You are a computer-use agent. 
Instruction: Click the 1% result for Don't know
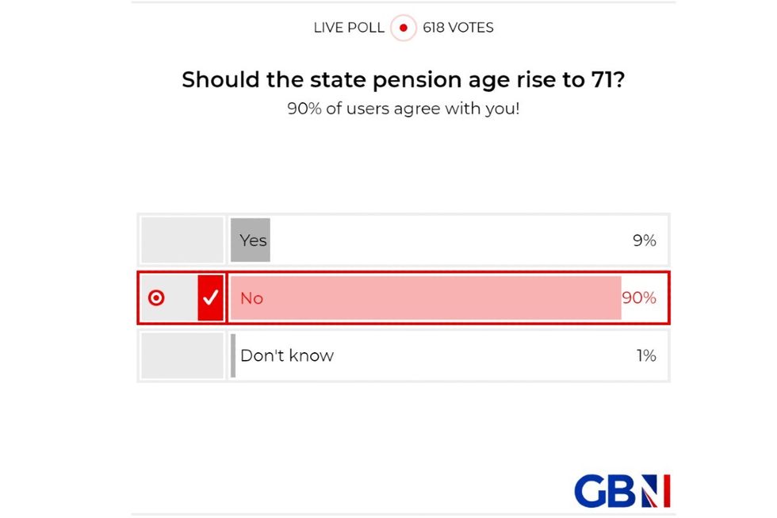[646, 355]
